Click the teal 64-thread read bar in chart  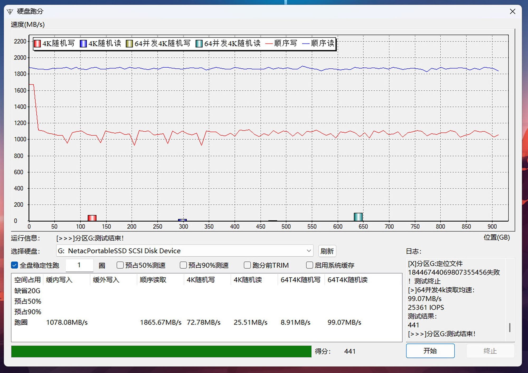(358, 217)
